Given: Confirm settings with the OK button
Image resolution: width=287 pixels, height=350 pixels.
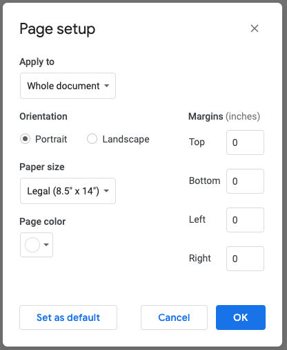Looking at the screenshot, I should click(x=241, y=317).
